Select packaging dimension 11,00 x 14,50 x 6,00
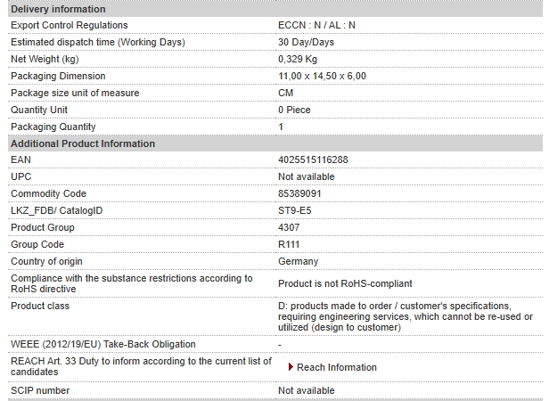549x401 pixels. [x=322, y=76]
